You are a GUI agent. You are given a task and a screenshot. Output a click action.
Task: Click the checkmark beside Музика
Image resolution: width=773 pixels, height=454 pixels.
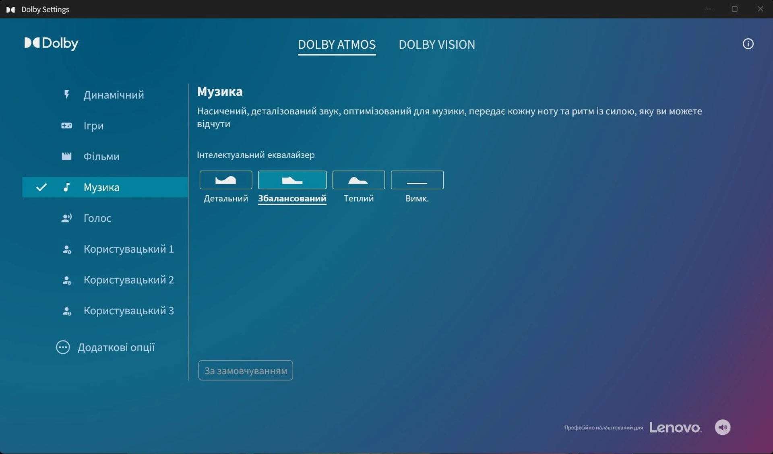[x=41, y=187]
